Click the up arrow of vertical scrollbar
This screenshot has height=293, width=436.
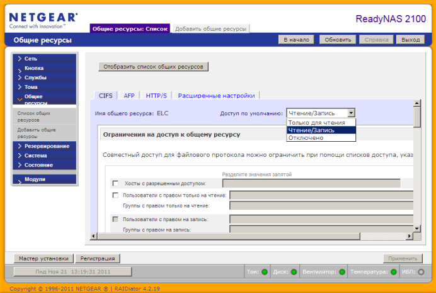[417, 103]
